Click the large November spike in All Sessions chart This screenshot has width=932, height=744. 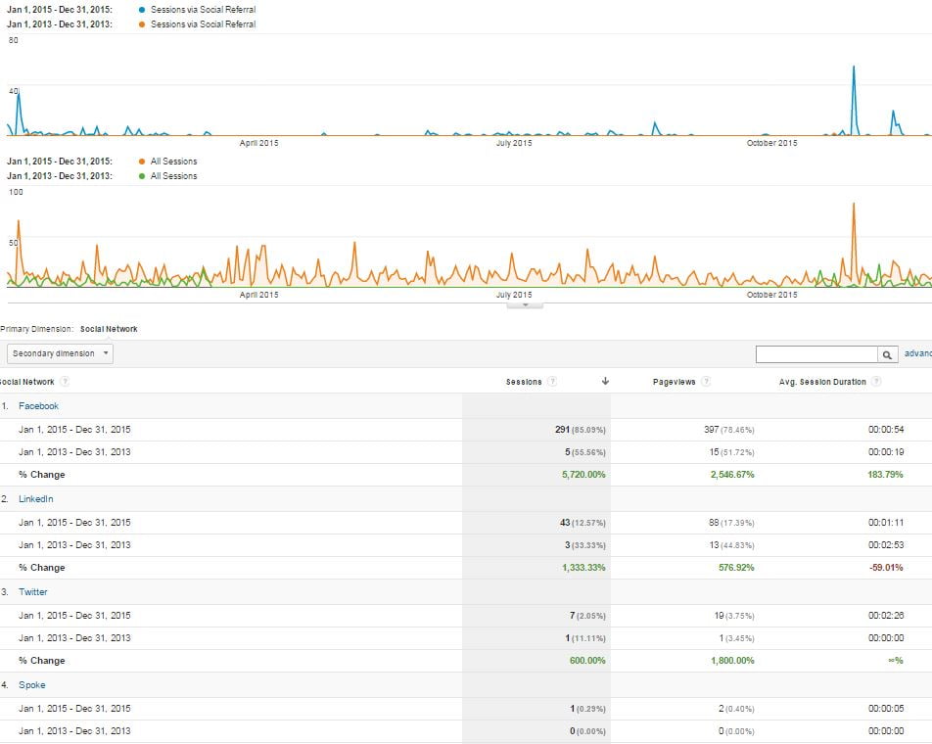coord(854,206)
